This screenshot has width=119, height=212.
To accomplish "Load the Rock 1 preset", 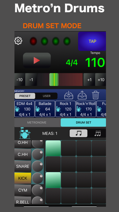I will pos(66,109).
